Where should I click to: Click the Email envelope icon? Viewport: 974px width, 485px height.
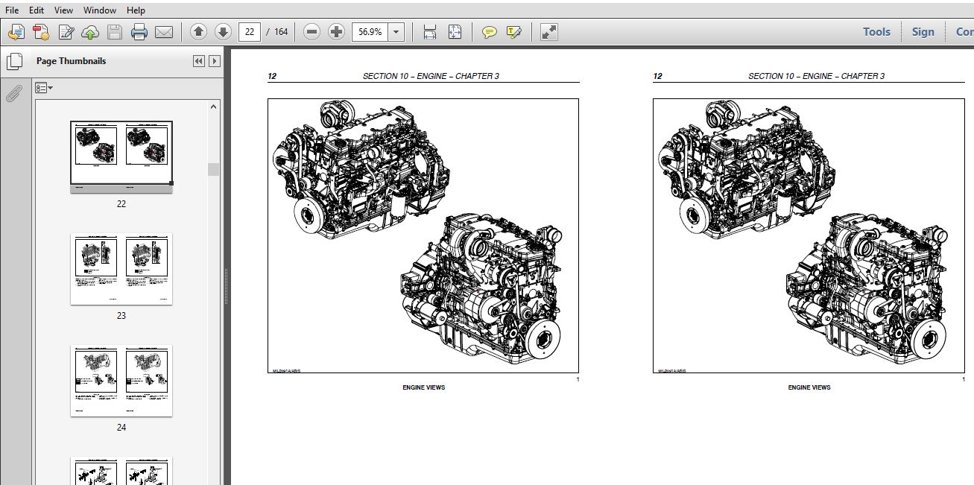[x=164, y=32]
